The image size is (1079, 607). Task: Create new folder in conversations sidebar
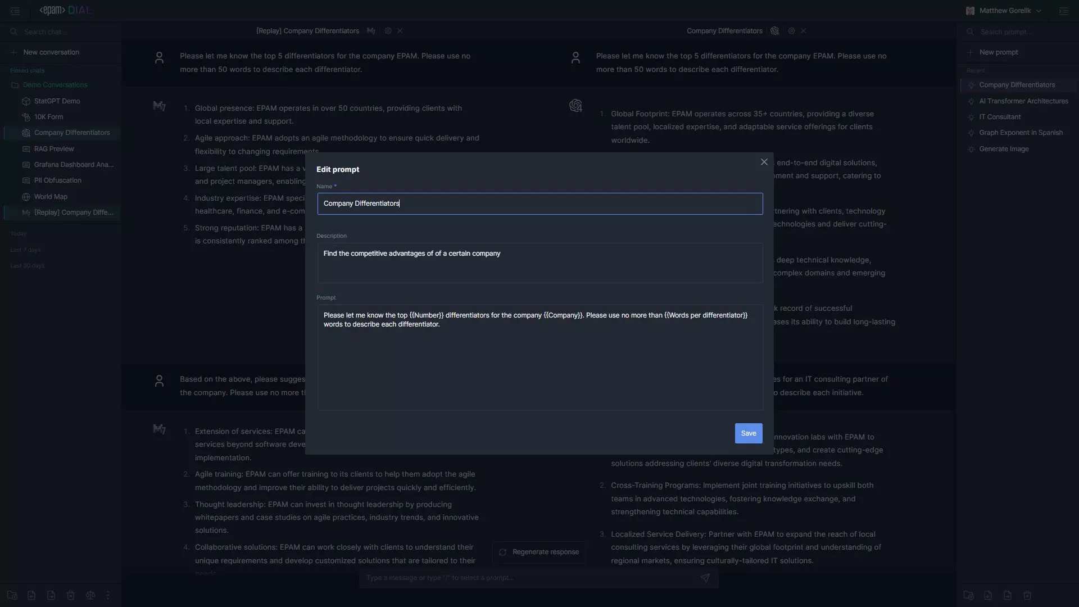(12, 595)
